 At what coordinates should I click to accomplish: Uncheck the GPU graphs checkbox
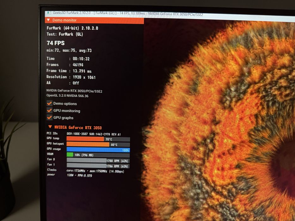(x=49, y=117)
